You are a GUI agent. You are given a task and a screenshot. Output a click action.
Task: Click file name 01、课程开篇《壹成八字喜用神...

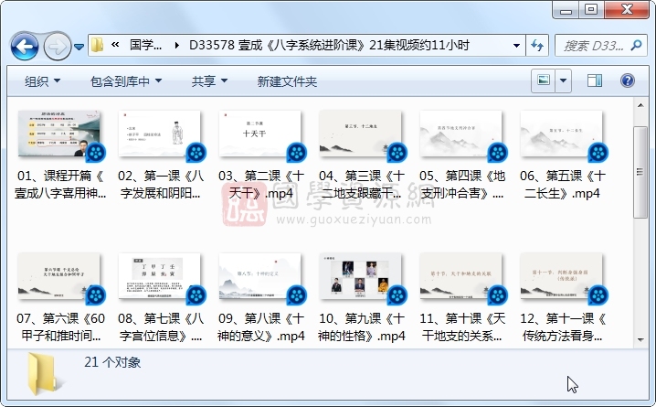[x=59, y=184]
